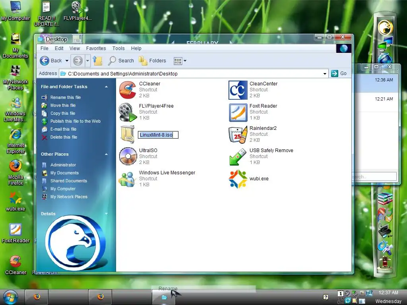Expand the Details panel
This screenshot has width=407, height=305.
[106, 214]
